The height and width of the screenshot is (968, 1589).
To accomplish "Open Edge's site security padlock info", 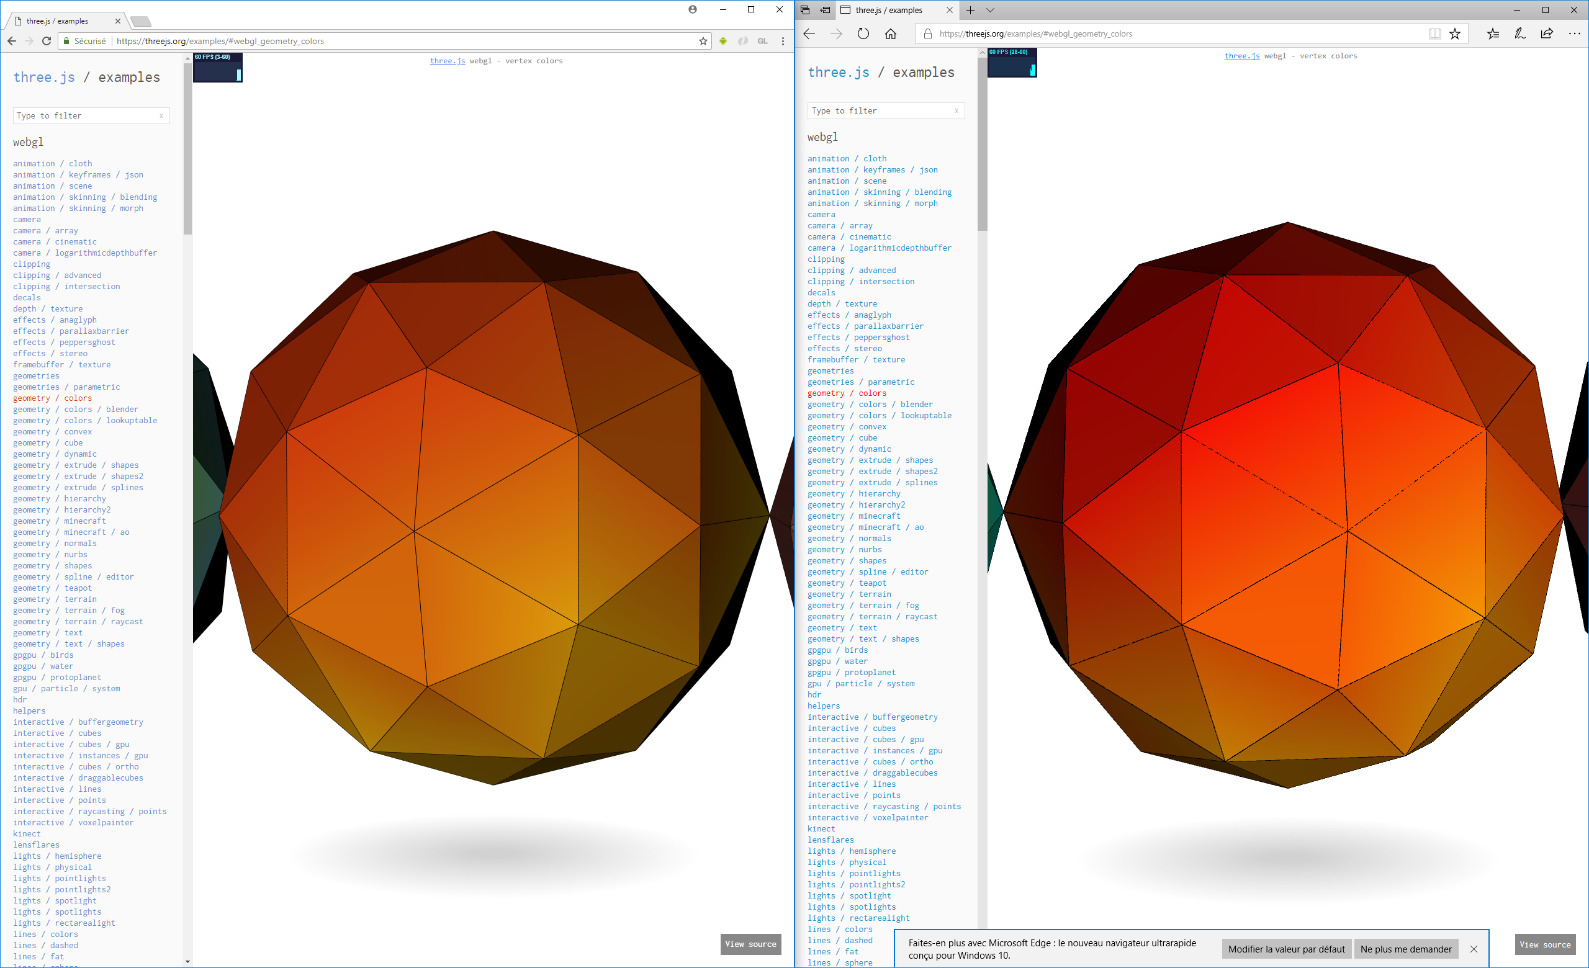I will pos(927,34).
